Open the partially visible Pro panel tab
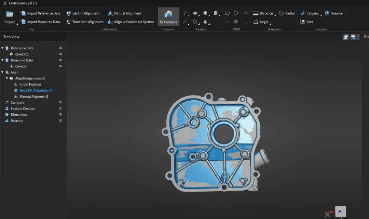 point(366,37)
